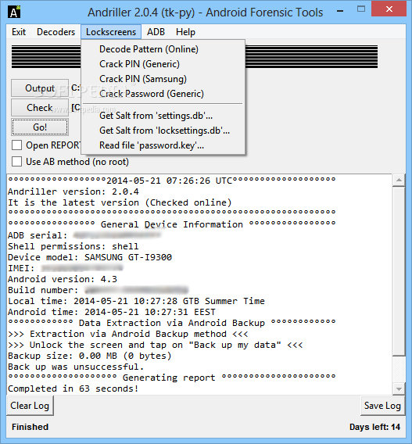Screen dimensions: 412x444
Task: Click 'Back up was unsuccessful.' line
Action: point(76,367)
